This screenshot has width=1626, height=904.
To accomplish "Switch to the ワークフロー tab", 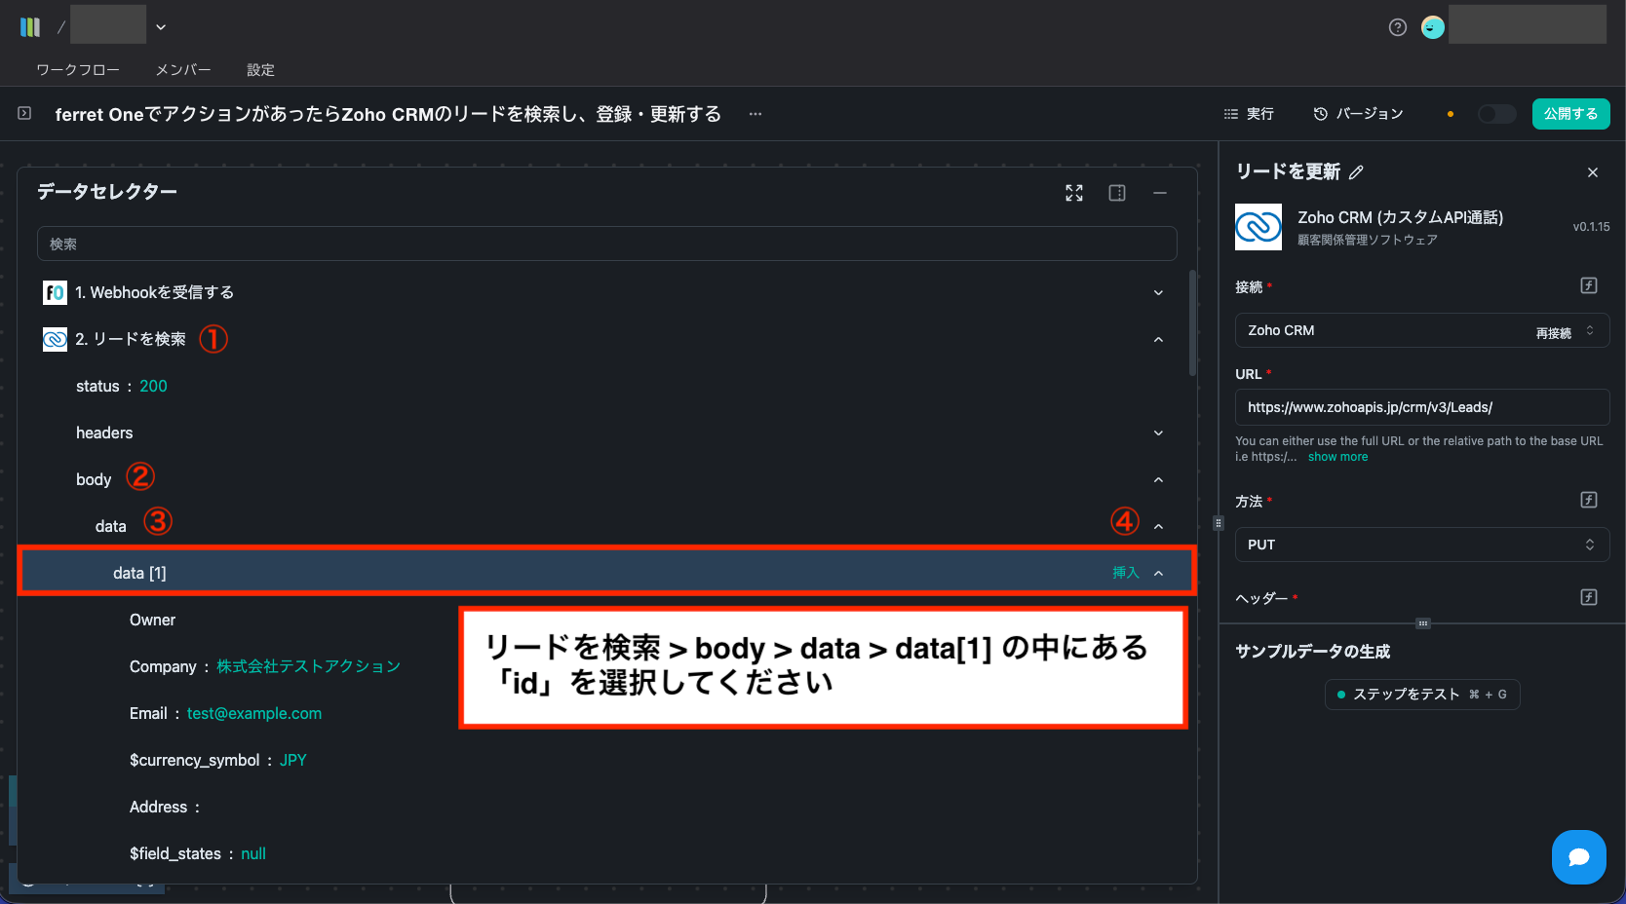I will click(78, 70).
